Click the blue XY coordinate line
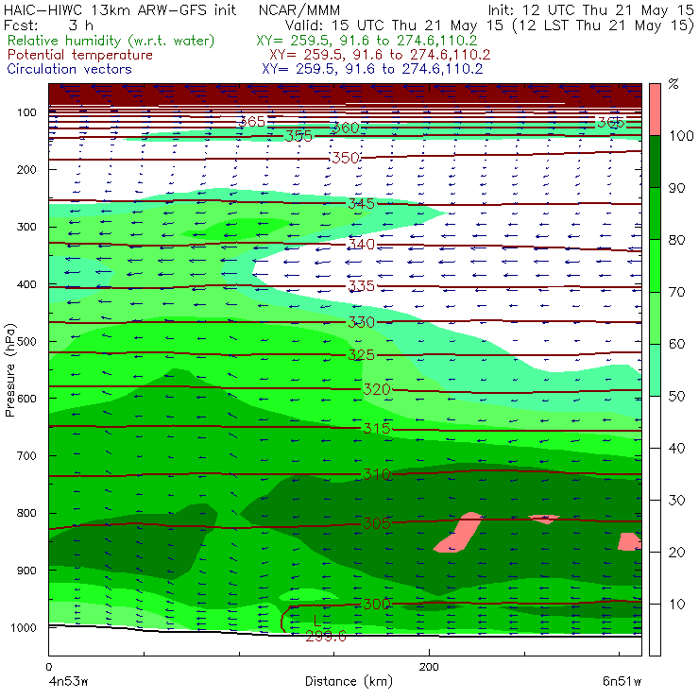Viewport: 699px width, 699px height. click(x=372, y=69)
